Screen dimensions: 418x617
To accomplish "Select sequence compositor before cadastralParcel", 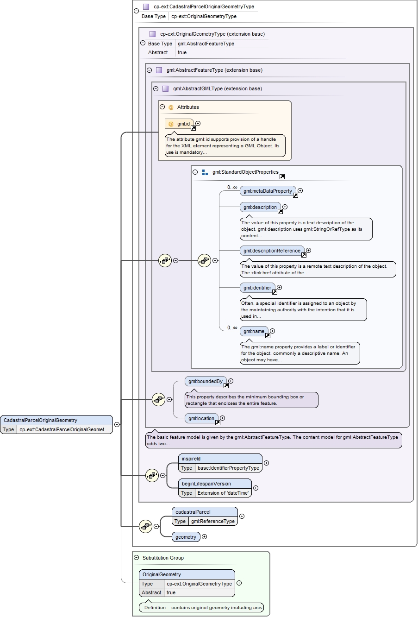I will pyautogui.click(x=145, y=526).
